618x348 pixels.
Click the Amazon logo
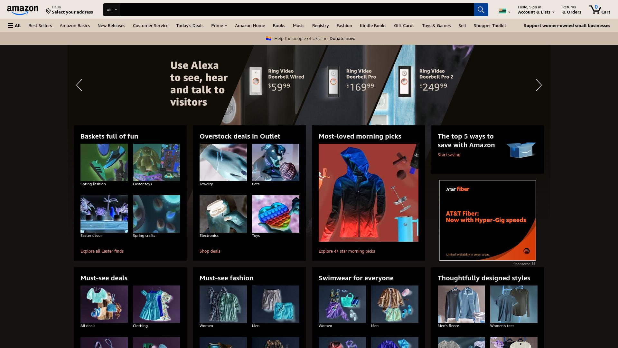coord(23,10)
